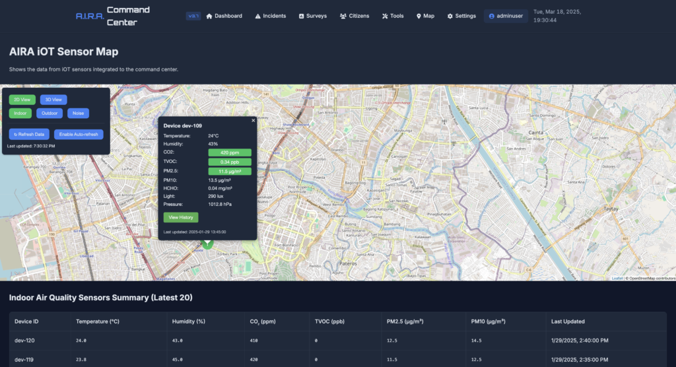The image size is (676, 367).
Task: Click the PM10 13.5 µg/m³ value
Action: click(x=219, y=180)
